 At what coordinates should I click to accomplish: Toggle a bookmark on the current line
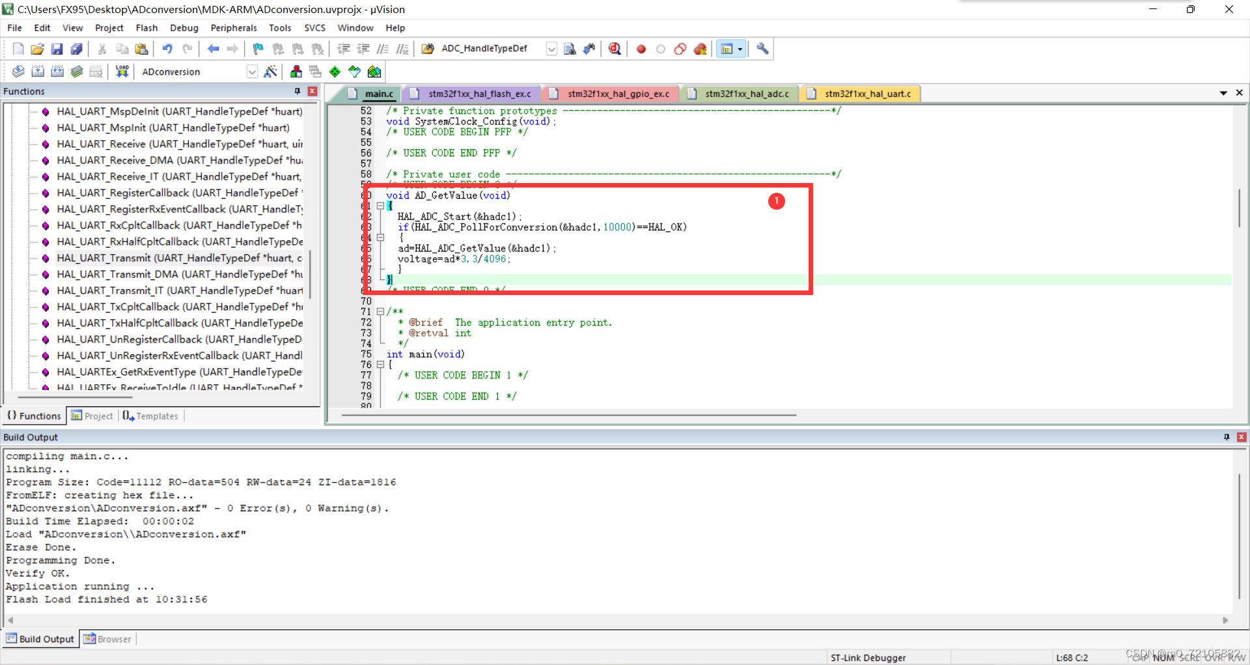(x=258, y=49)
